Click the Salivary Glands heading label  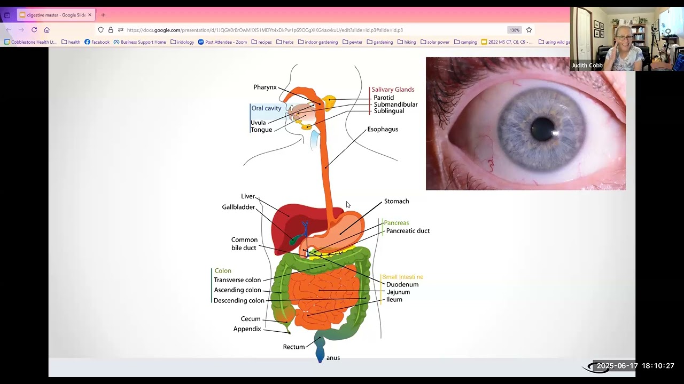[393, 90]
